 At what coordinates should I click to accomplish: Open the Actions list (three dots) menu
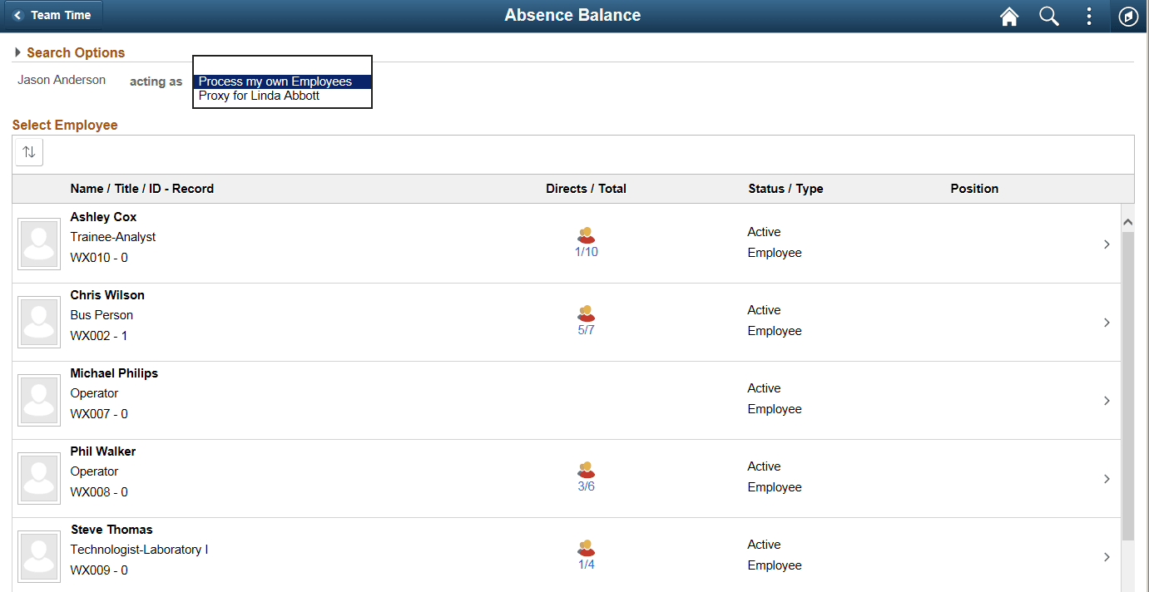(1089, 16)
